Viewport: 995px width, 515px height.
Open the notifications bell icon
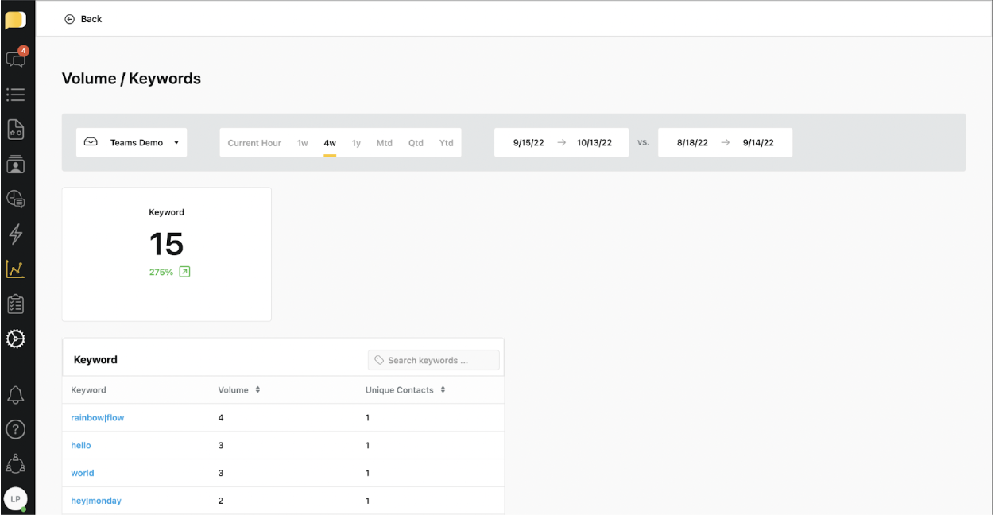15,395
